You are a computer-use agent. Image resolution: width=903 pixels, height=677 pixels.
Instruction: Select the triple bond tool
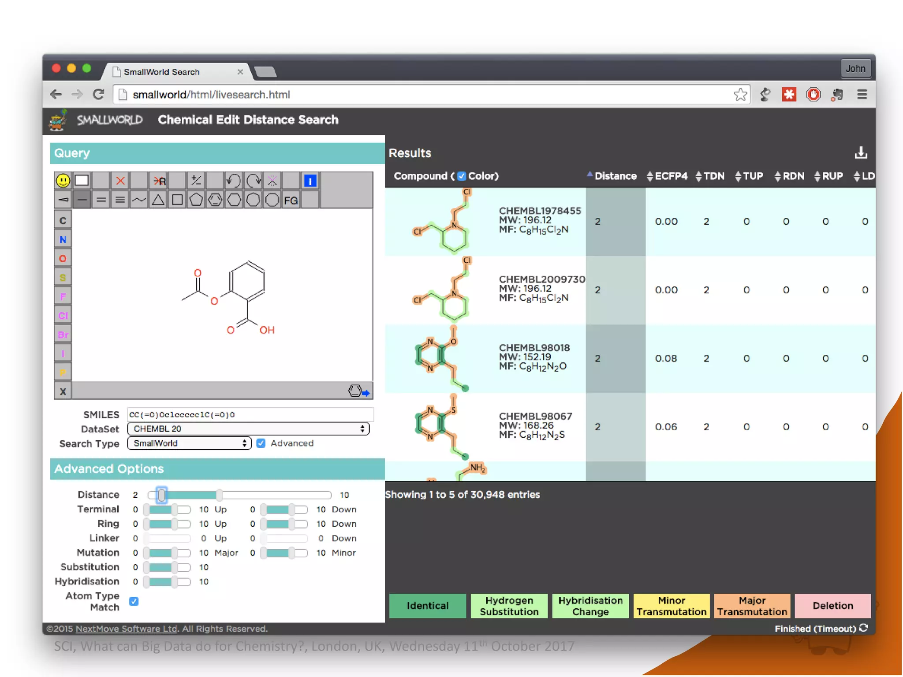point(120,200)
